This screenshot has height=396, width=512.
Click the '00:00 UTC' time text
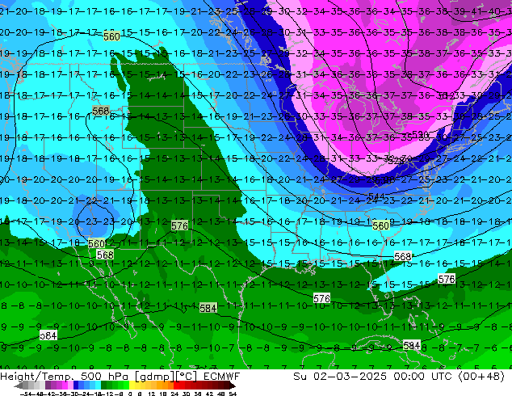pos(422,377)
